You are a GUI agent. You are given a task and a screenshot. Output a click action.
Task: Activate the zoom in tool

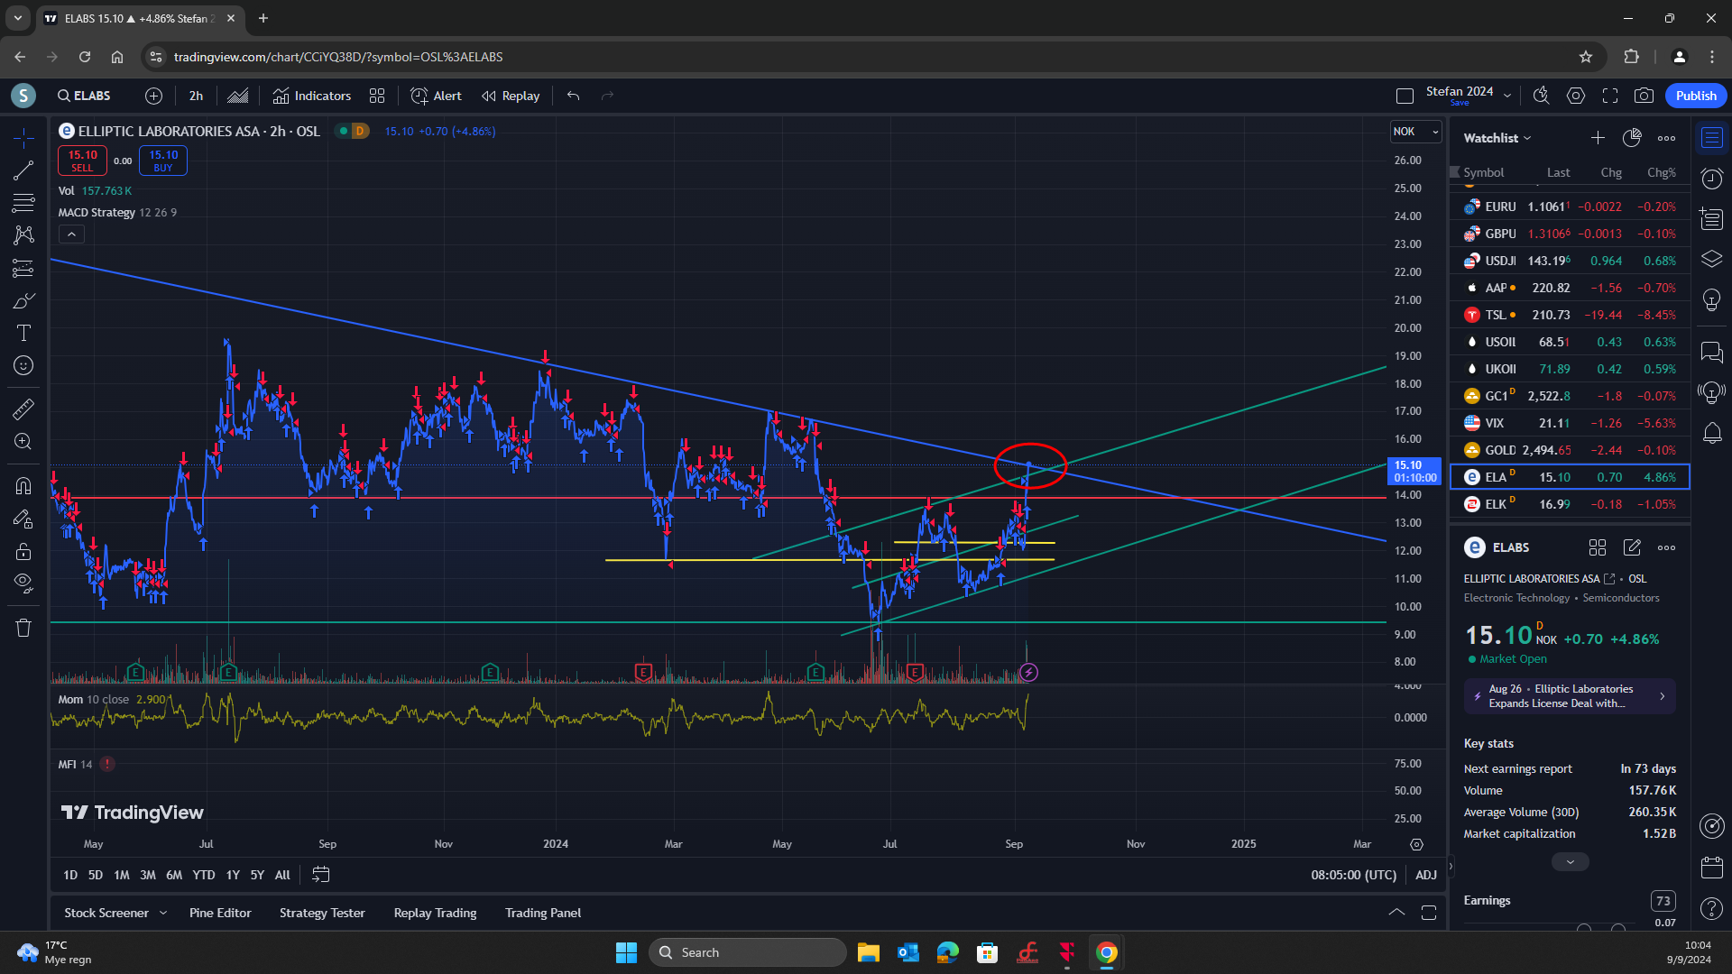click(x=23, y=442)
